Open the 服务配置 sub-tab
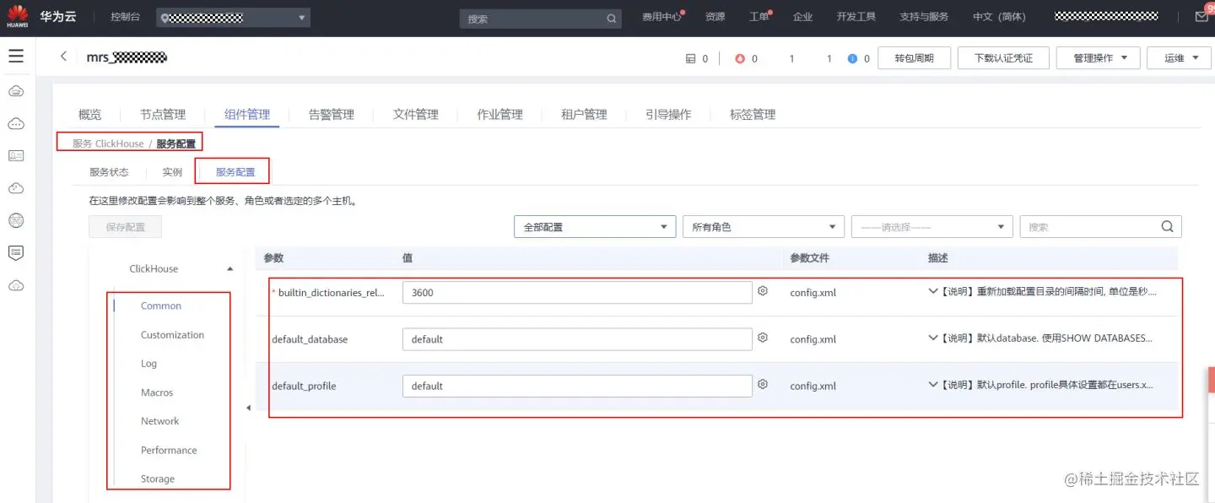 [235, 171]
